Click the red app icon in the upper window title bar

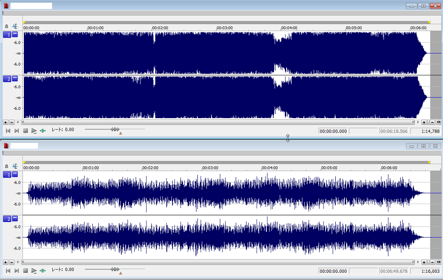tap(6, 6)
